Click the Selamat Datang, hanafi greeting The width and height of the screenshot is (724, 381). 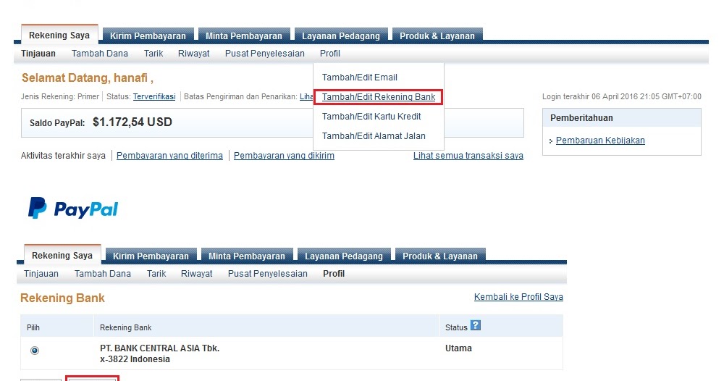[88, 78]
